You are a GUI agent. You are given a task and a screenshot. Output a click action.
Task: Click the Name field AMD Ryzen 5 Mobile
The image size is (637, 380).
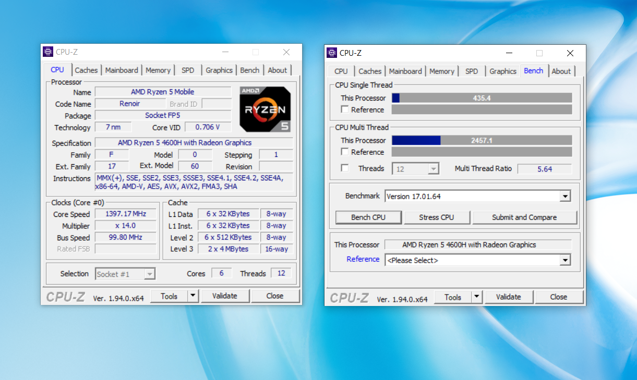[163, 92]
